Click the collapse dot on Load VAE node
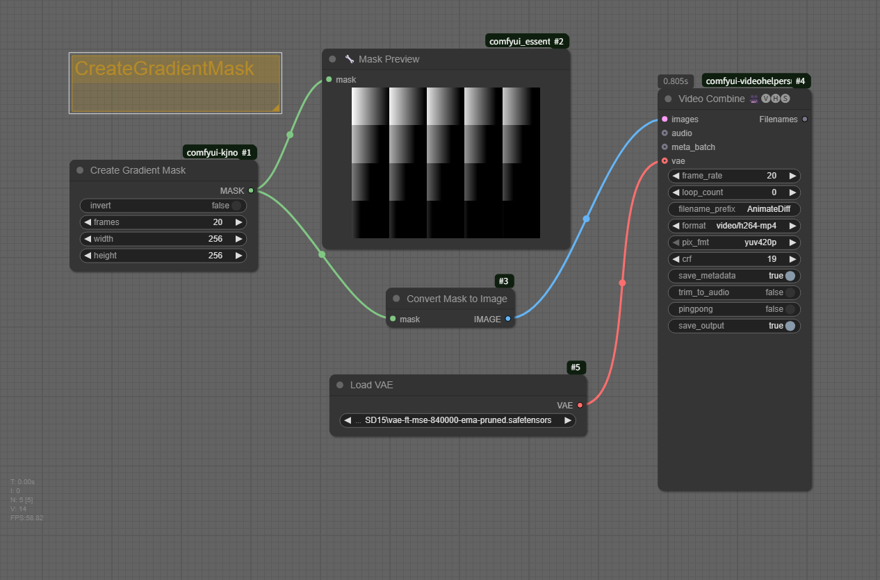880x580 pixels. [340, 385]
